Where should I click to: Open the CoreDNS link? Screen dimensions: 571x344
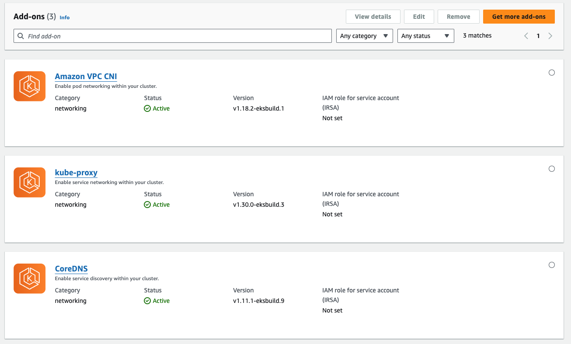pyautogui.click(x=71, y=269)
